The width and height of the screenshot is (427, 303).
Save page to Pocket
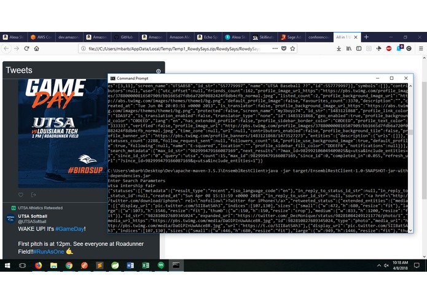pyautogui.click(x=284, y=48)
